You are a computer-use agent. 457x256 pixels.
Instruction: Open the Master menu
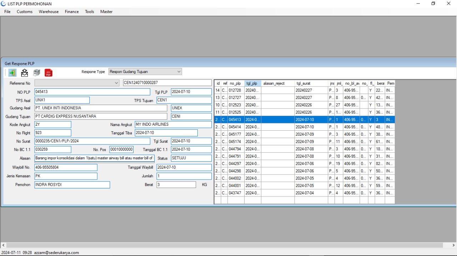tap(106, 12)
